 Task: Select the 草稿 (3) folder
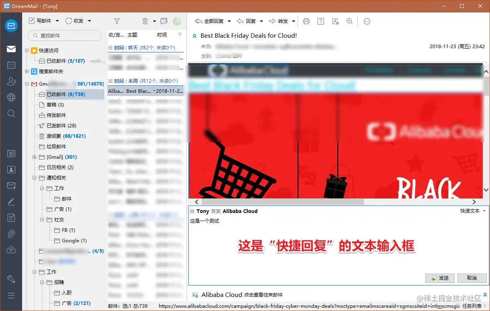[x=55, y=105]
